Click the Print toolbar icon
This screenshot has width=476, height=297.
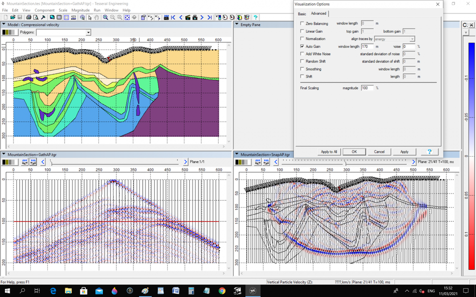click(x=29, y=17)
